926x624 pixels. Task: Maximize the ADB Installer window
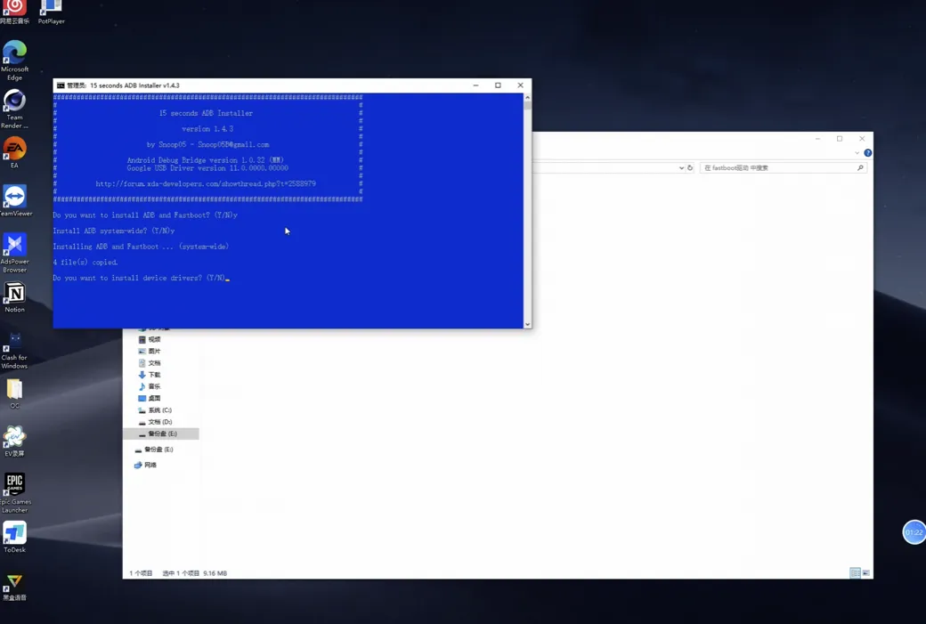tap(498, 85)
